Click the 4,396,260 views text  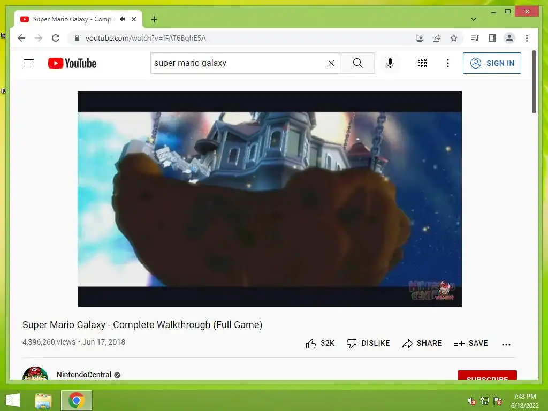point(49,342)
